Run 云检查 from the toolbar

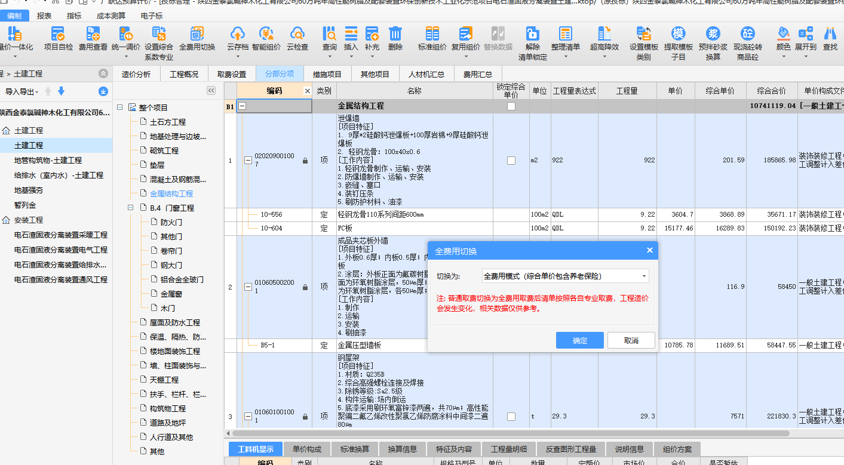pos(297,39)
